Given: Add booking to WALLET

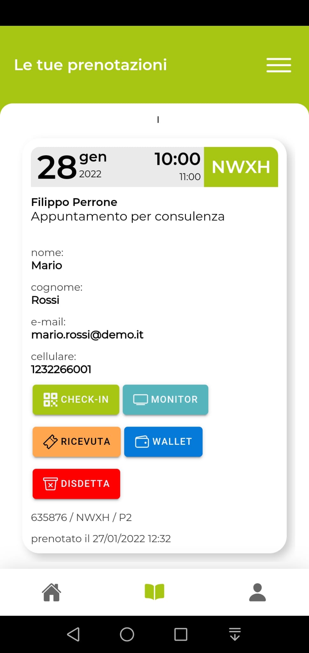Looking at the screenshot, I should (x=163, y=442).
